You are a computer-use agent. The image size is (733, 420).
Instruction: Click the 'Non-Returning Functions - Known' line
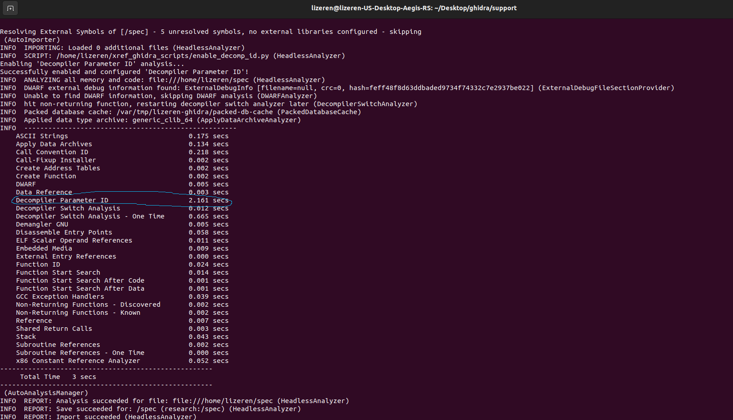[122, 313]
